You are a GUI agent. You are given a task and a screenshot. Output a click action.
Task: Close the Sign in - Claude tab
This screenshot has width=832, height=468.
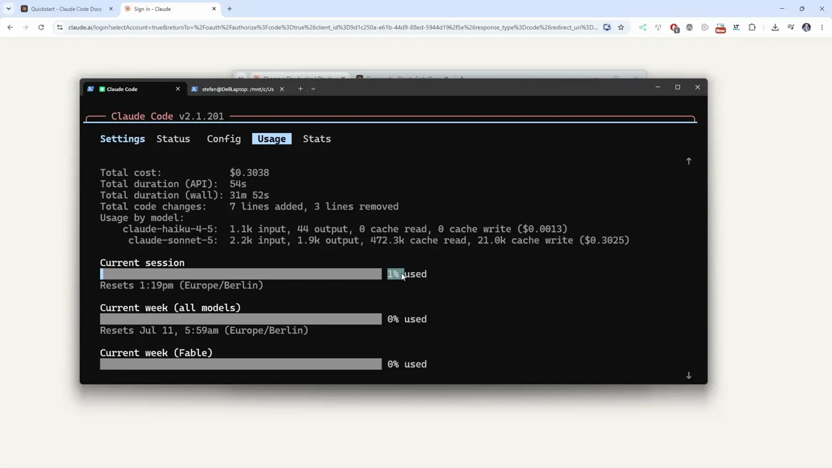214,9
